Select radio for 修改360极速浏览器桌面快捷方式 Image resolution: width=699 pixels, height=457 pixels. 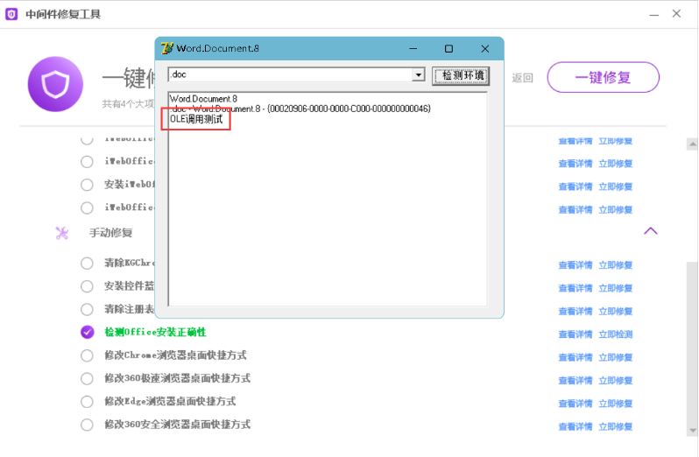coord(87,378)
